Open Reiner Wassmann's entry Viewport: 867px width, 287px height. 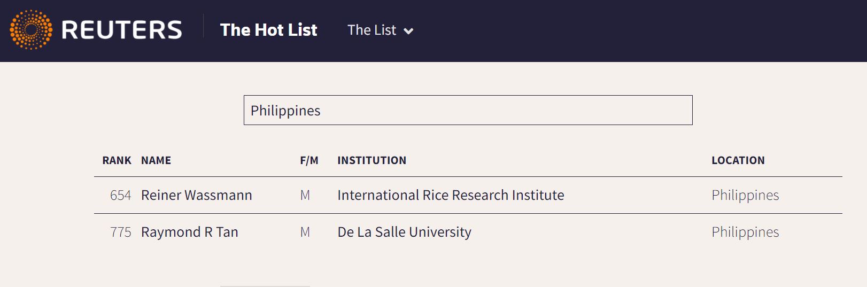coord(196,195)
